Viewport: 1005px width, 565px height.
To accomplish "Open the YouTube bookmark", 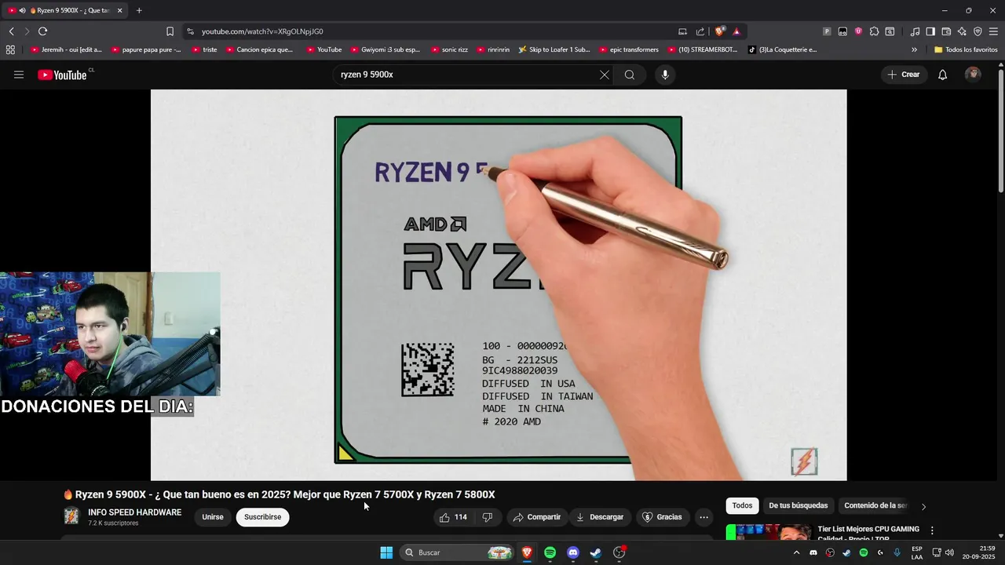I will [324, 49].
